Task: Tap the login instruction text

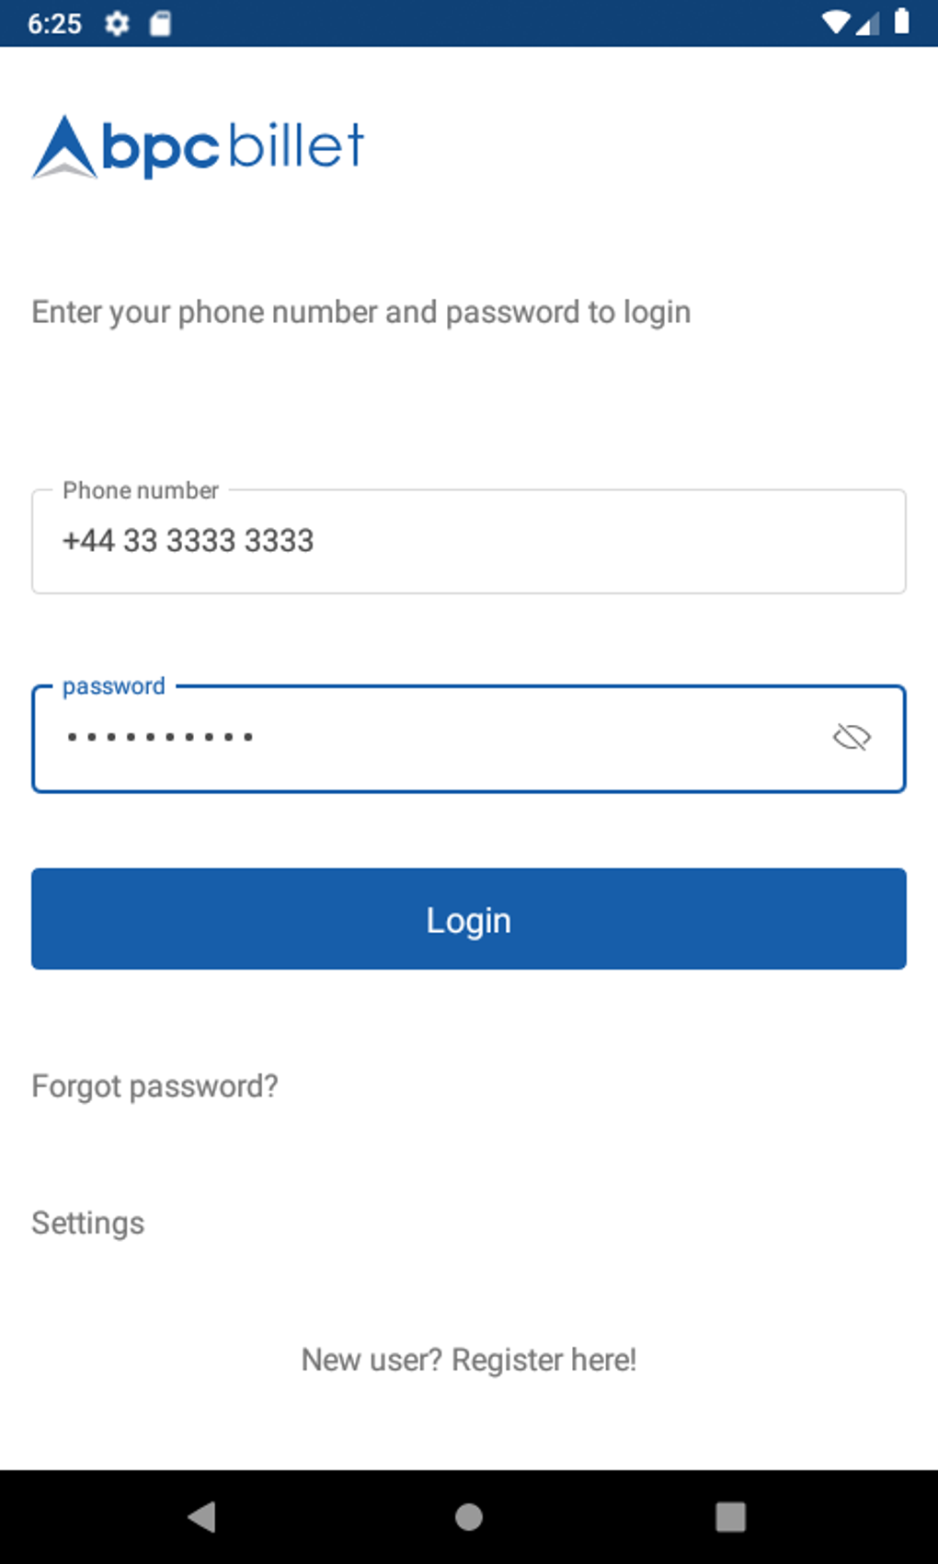Action: coord(361,312)
